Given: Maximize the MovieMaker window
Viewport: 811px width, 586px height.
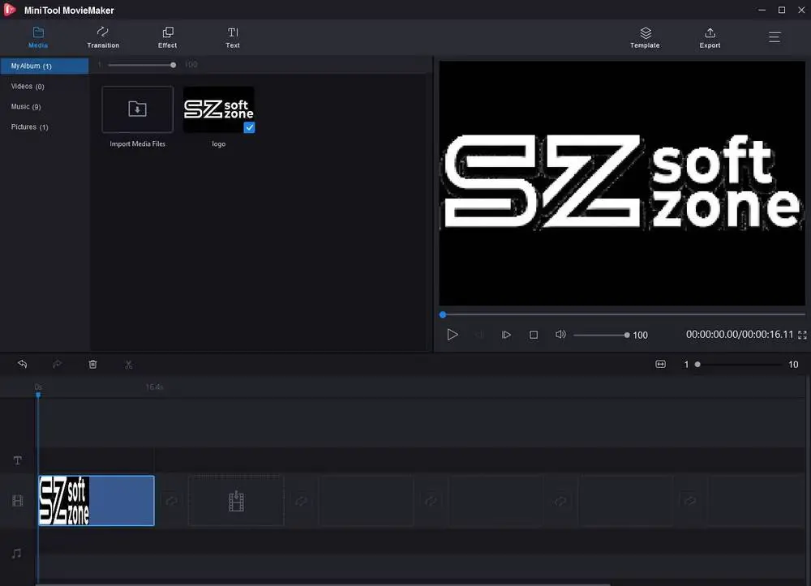Looking at the screenshot, I should [782, 10].
